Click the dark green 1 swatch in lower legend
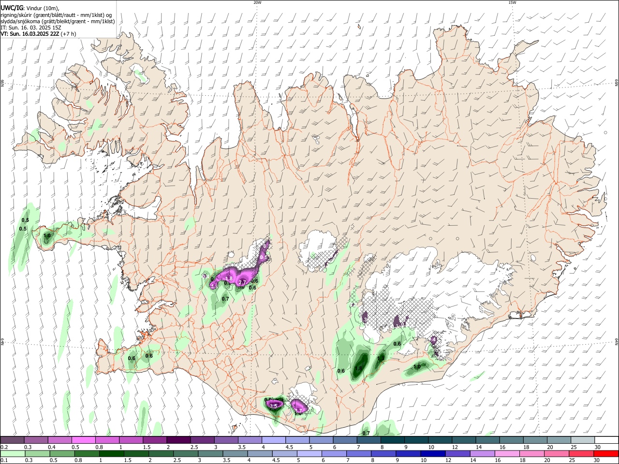The height and width of the screenshot is (464, 619). 111,453
